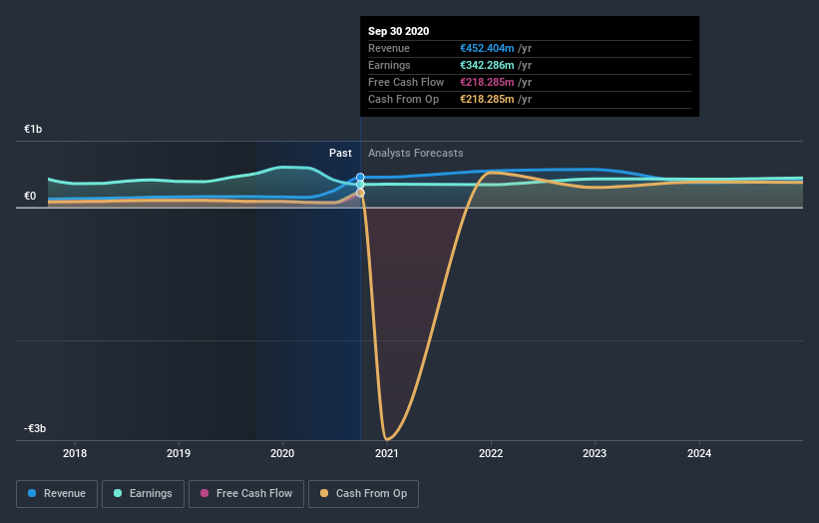
Task: Click the Free Cash Flow tooltip label
Action: pos(406,82)
